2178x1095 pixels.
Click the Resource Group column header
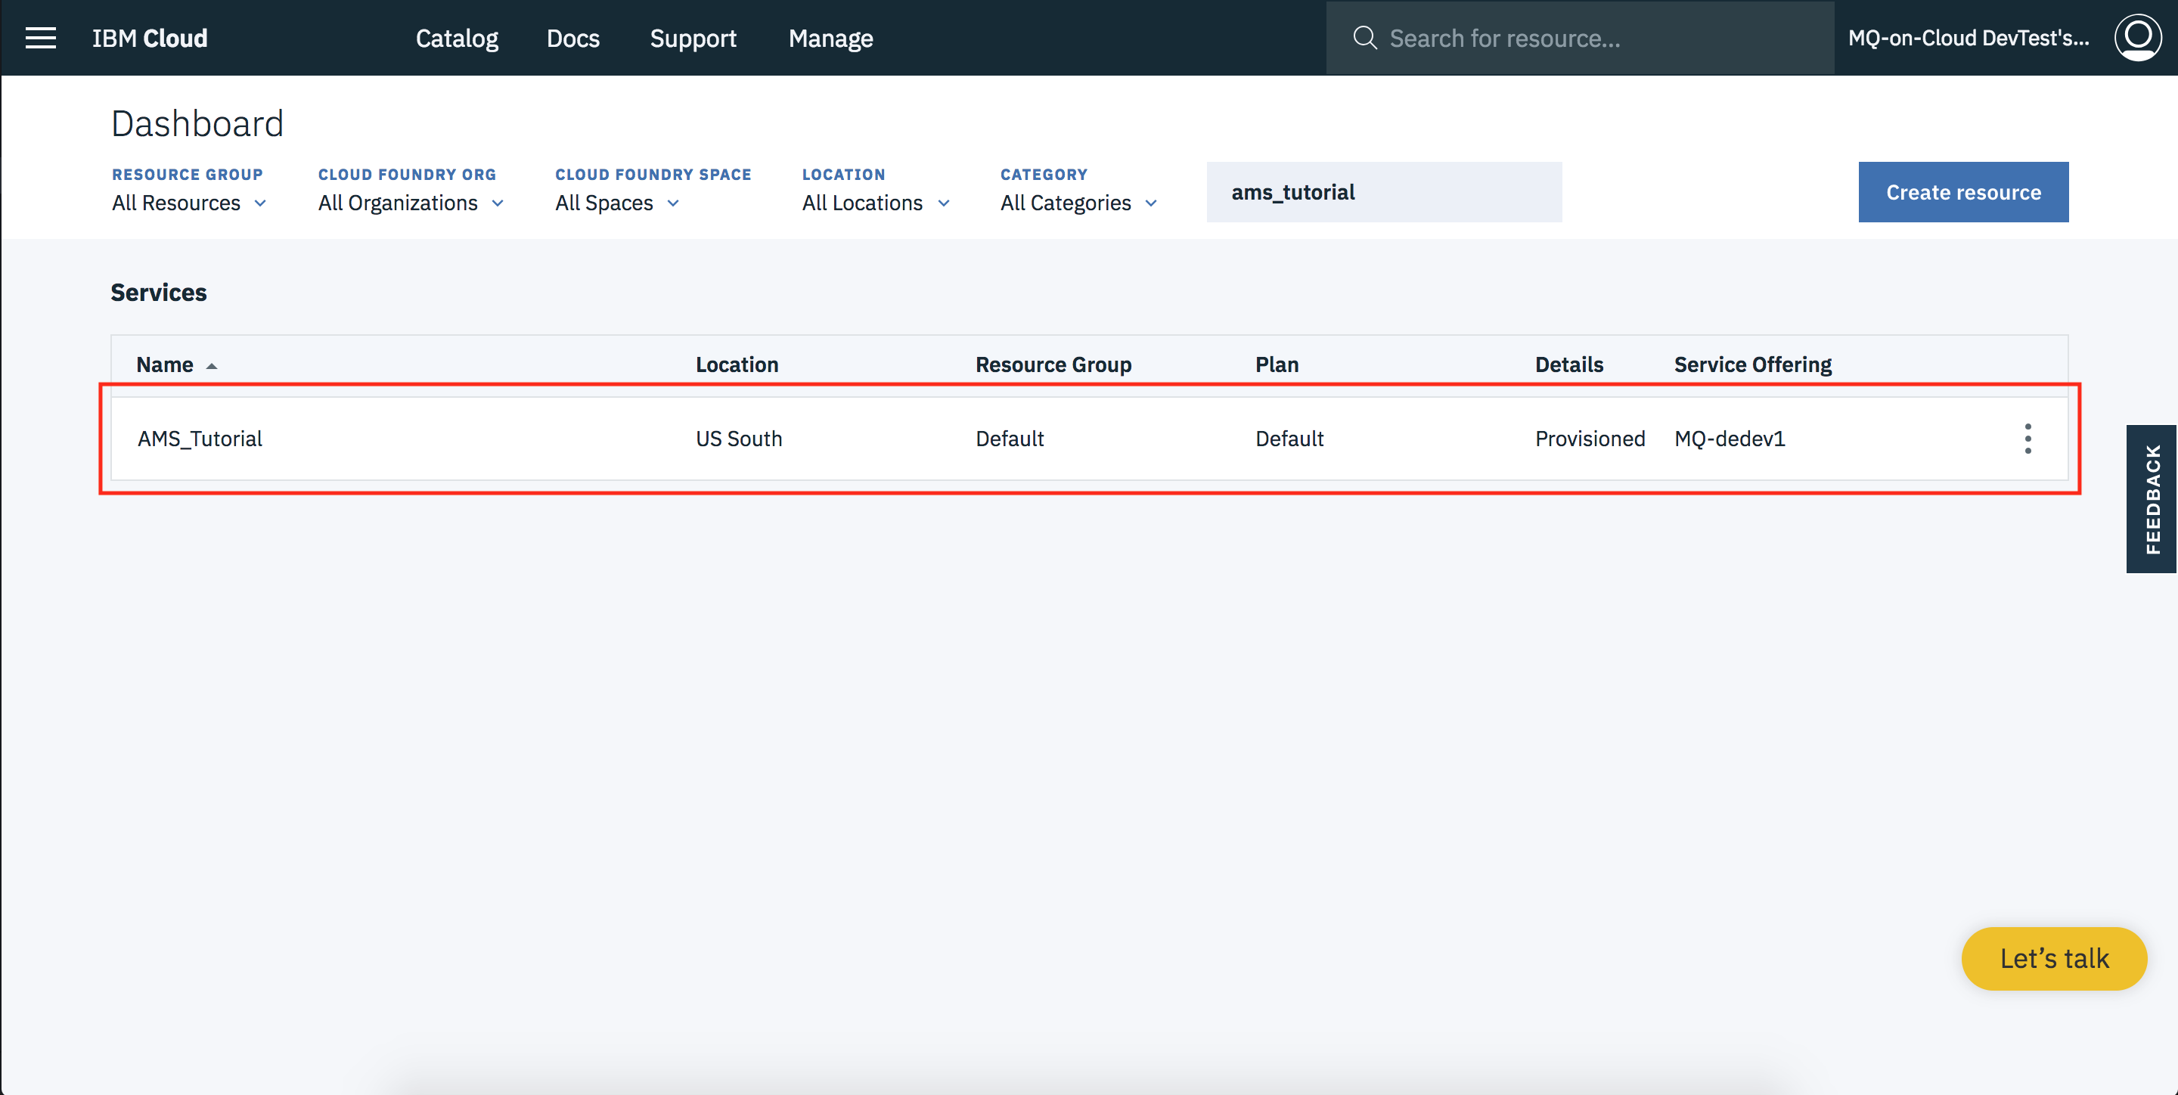click(1053, 364)
